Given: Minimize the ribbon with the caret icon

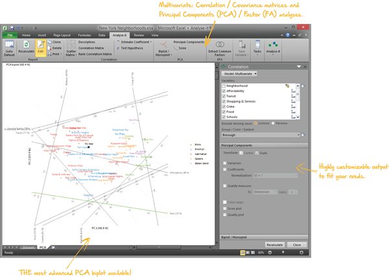Looking at the screenshot, I should point(282,35).
